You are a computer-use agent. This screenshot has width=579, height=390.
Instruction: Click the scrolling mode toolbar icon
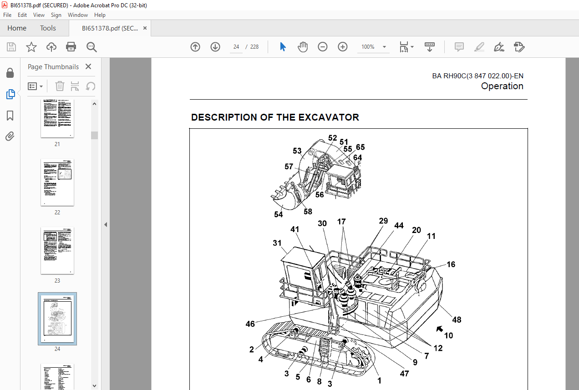point(430,47)
